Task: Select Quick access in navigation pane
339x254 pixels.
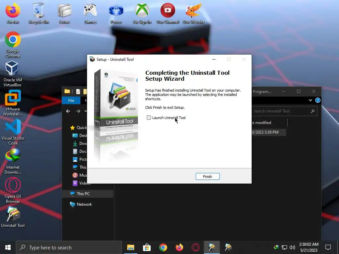Action: [x=78, y=128]
